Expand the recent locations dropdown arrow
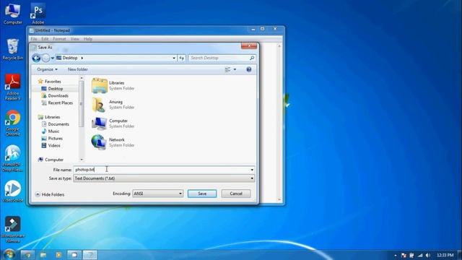462x260 pixels. coord(53,58)
